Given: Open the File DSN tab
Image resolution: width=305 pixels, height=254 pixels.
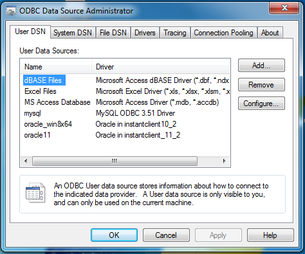Looking at the screenshot, I should tap(113, 33).
